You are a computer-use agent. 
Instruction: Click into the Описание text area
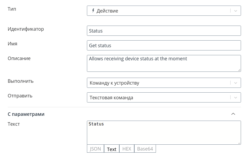[164, 63]
